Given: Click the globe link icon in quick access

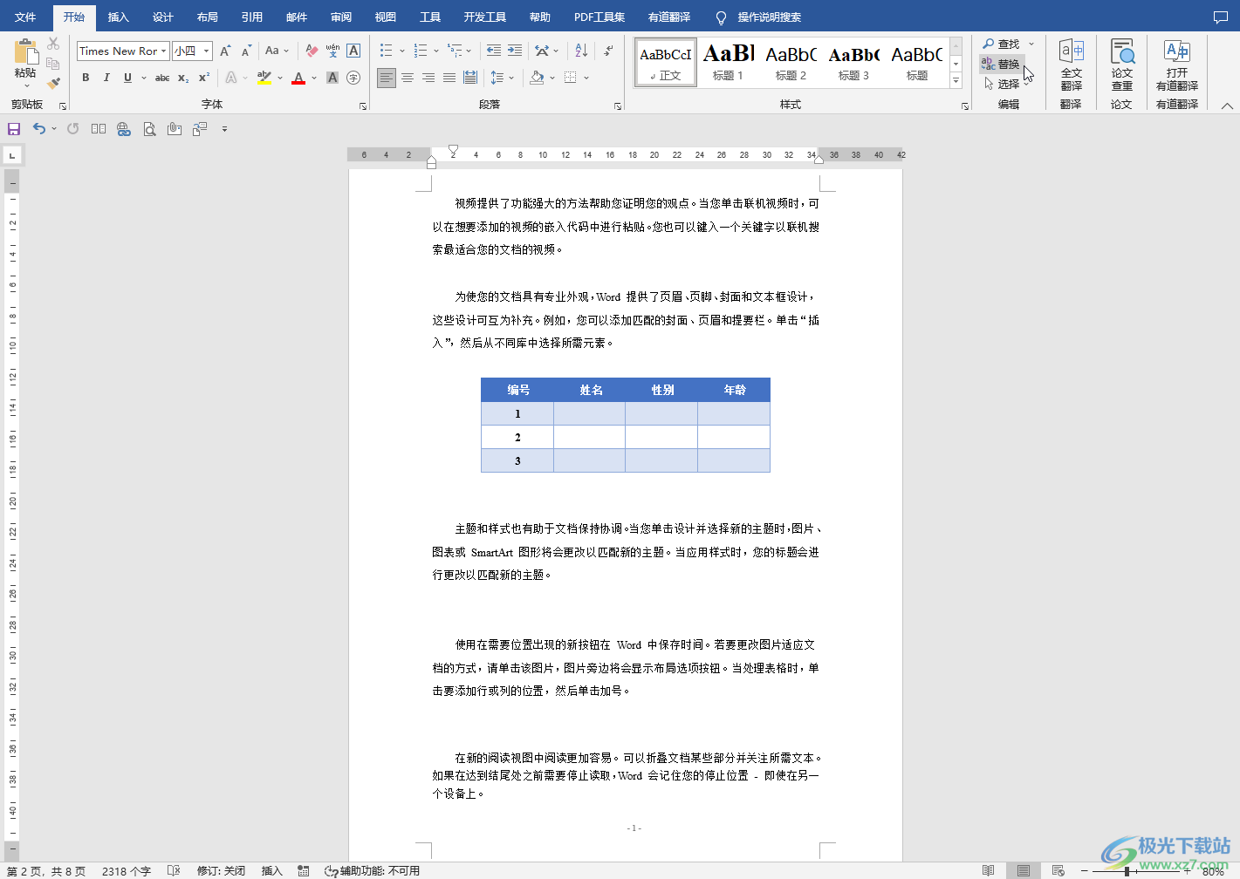Looking at the screenshot, I should tap(124, 129).
